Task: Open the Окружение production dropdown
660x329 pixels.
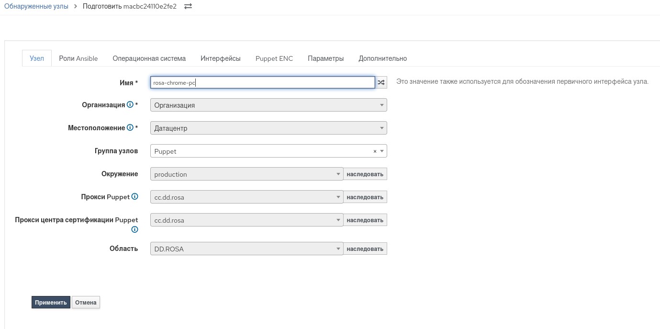Action: click(x=246, y=174)
